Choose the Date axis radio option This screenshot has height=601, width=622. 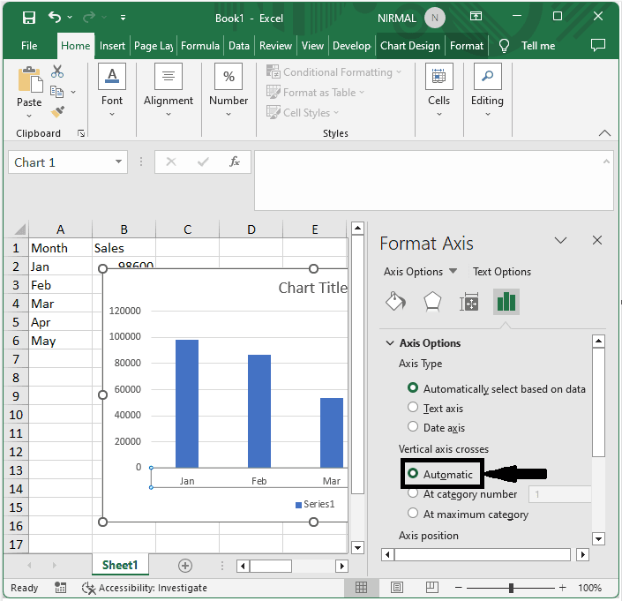pos(413,426)
